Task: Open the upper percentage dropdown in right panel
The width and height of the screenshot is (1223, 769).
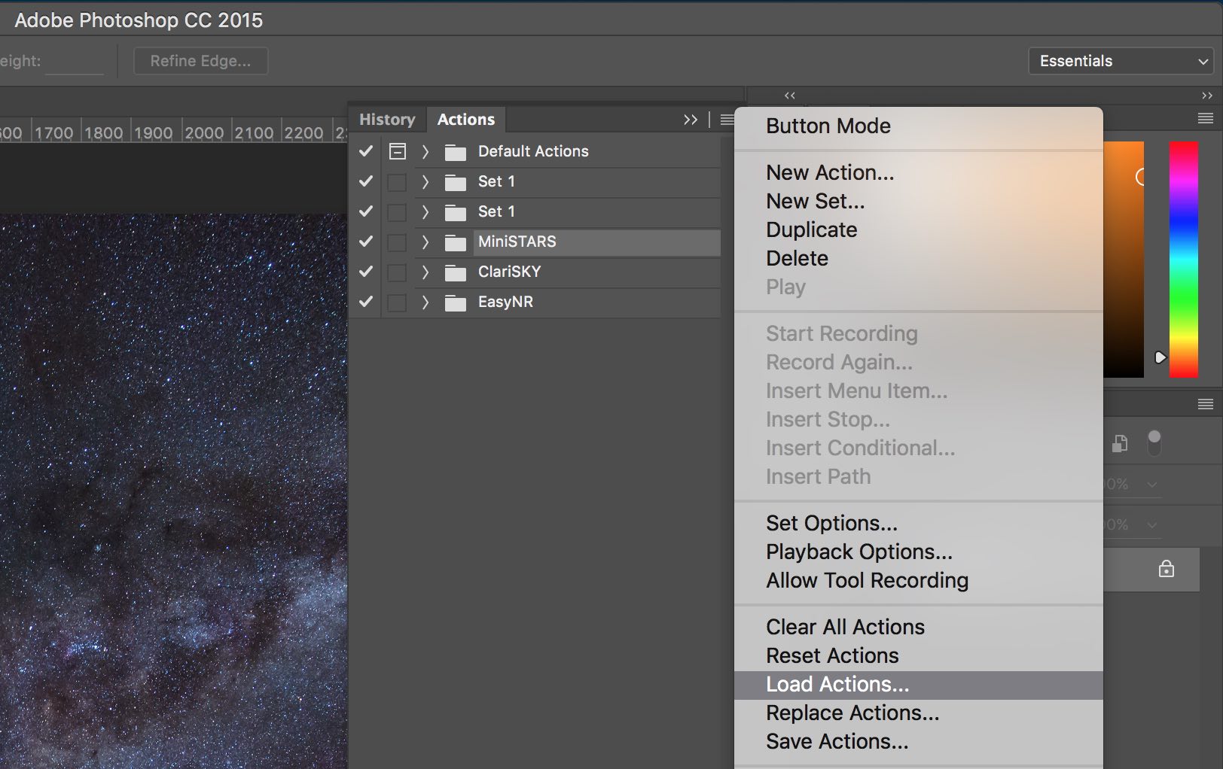Action: pyautogui.click(x=1152, y=485)
